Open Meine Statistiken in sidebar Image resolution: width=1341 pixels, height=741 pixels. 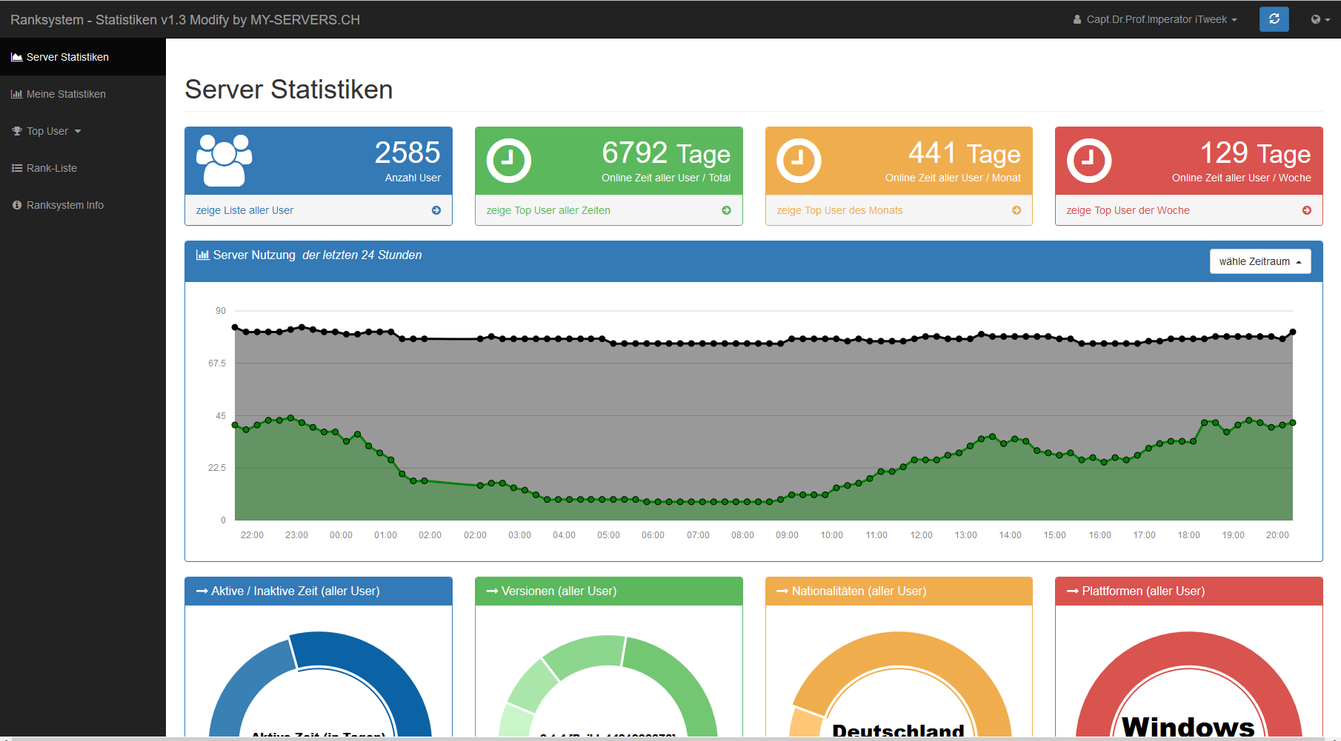[66, 94]
